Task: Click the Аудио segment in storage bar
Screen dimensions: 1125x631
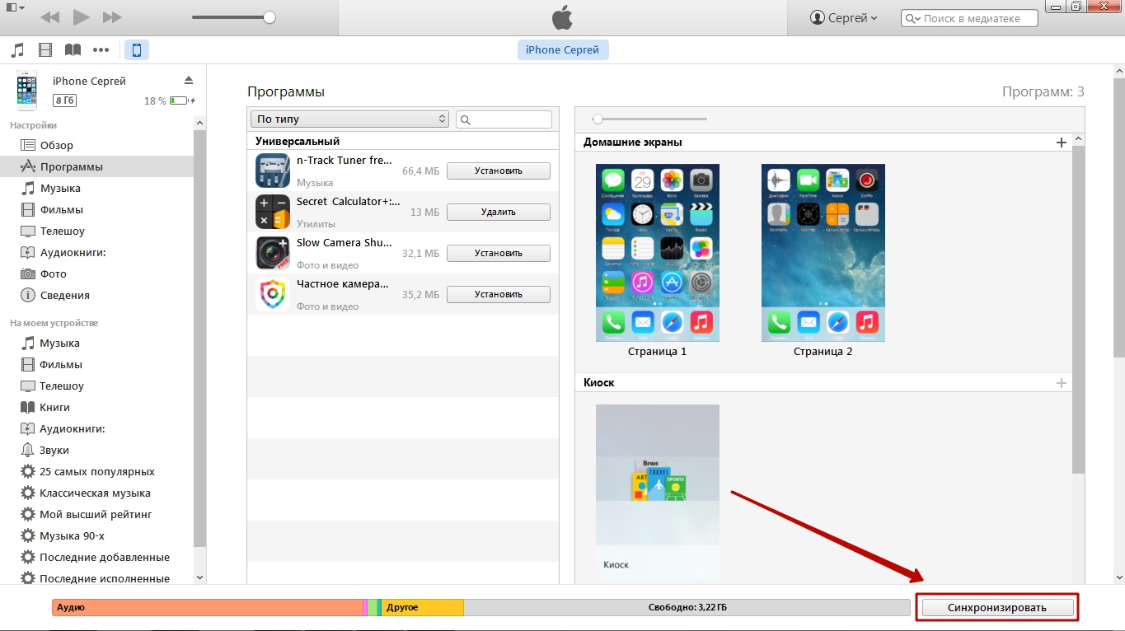Action: 207,607
